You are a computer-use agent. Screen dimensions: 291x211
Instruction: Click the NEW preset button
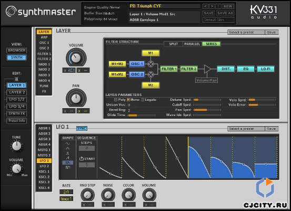(228, 6)
